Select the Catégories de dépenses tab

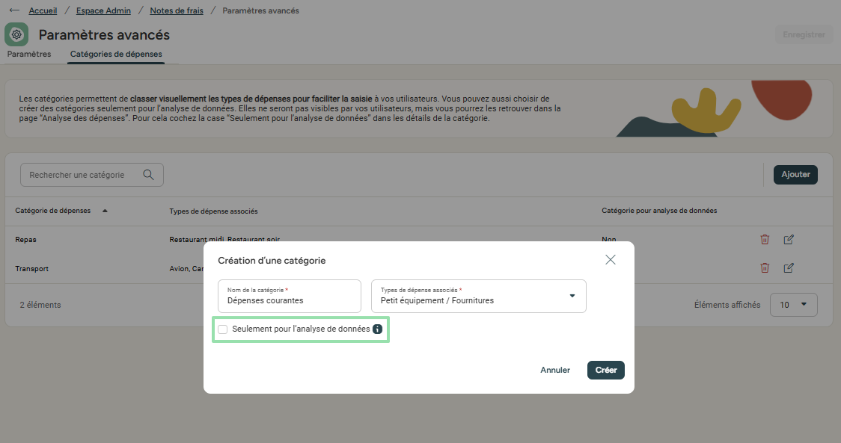(116, 54)
